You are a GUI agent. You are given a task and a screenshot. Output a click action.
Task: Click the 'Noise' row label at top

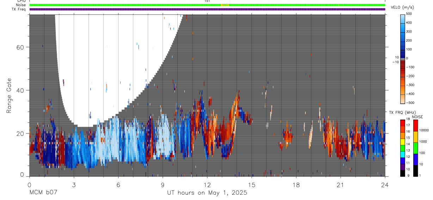point(21,5)
